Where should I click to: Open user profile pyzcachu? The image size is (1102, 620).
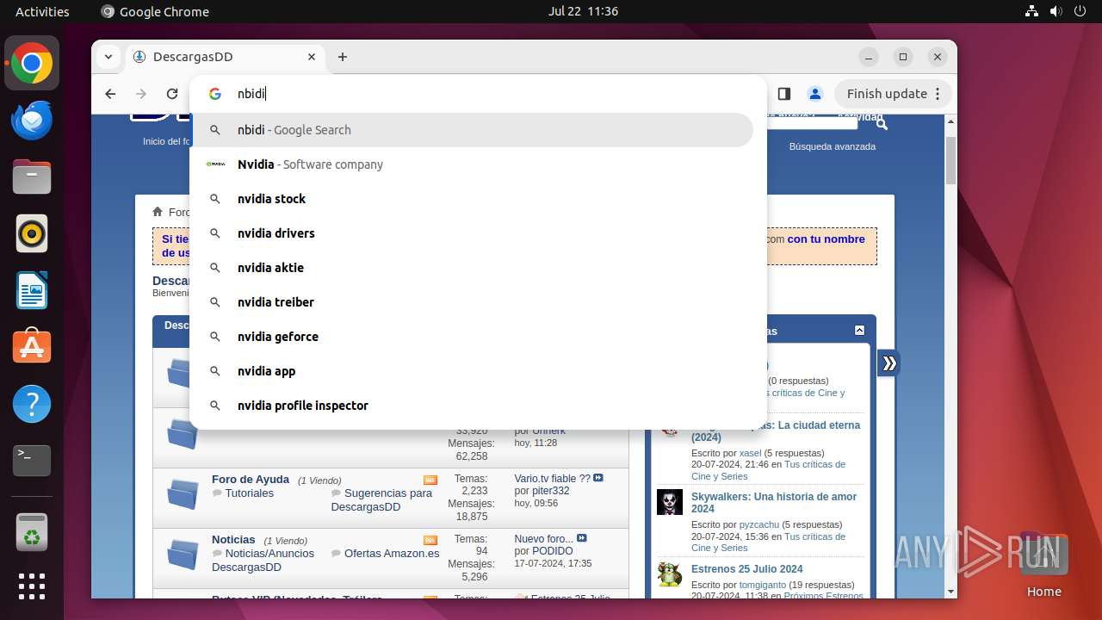759,524
